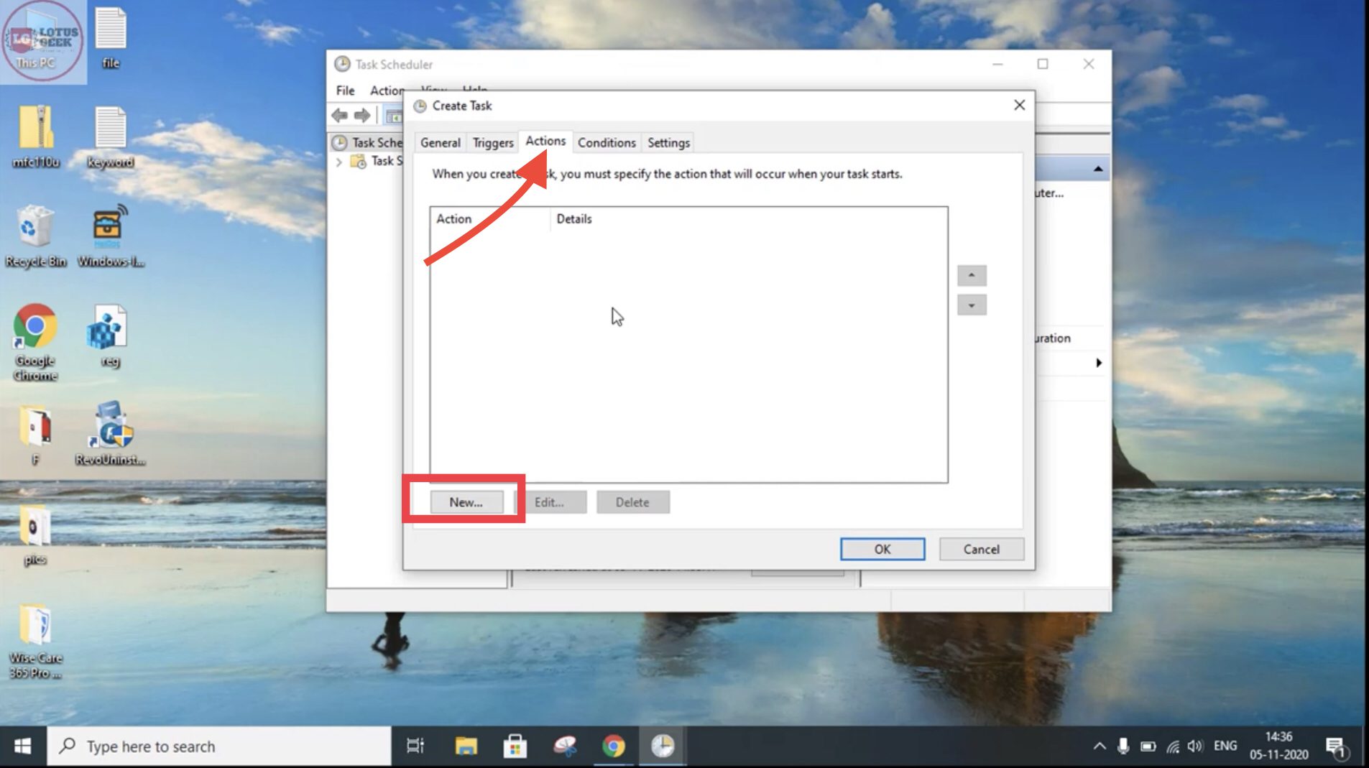The width and height of the screenshot is (1369, 768).
Task: Open File Explorer from the taskbar
Action: 465,746
